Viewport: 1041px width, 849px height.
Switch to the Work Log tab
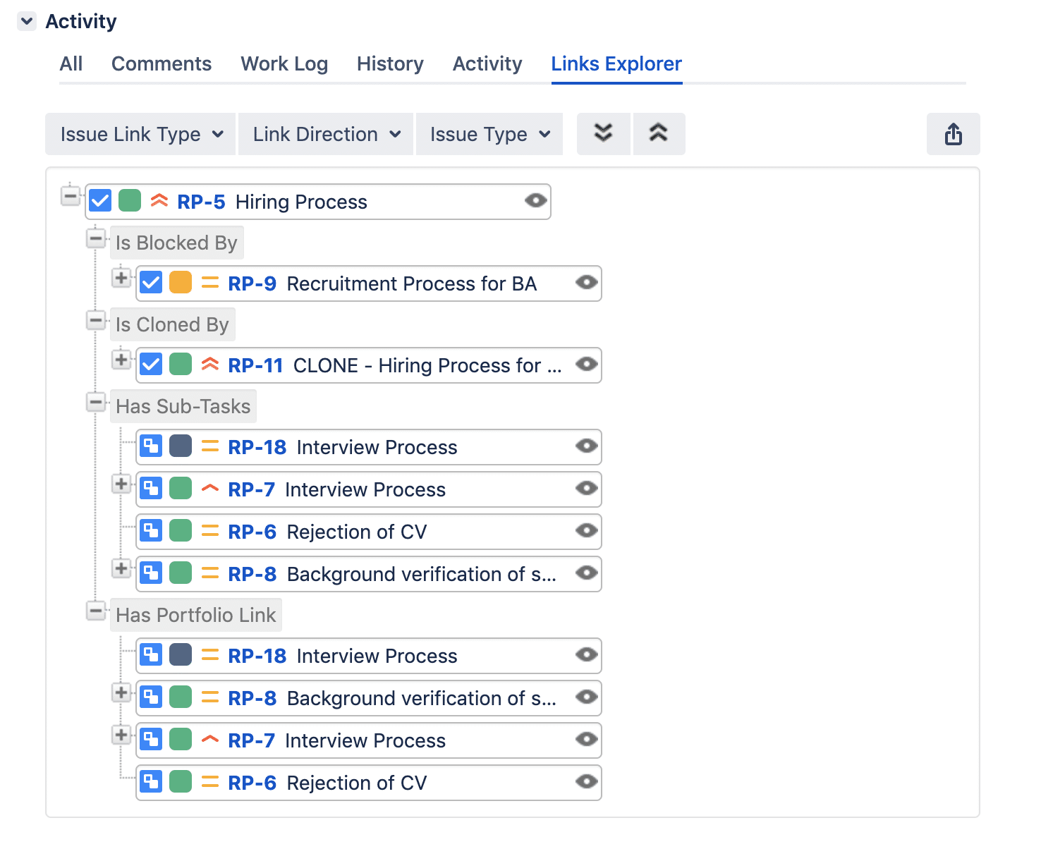pyautogui.click(x=284, y=64)
